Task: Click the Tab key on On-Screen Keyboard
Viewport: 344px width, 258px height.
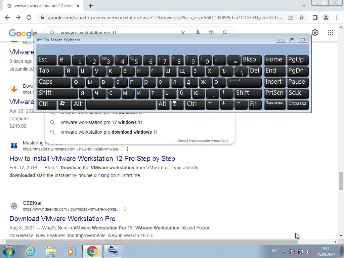Action: [50, 71]
